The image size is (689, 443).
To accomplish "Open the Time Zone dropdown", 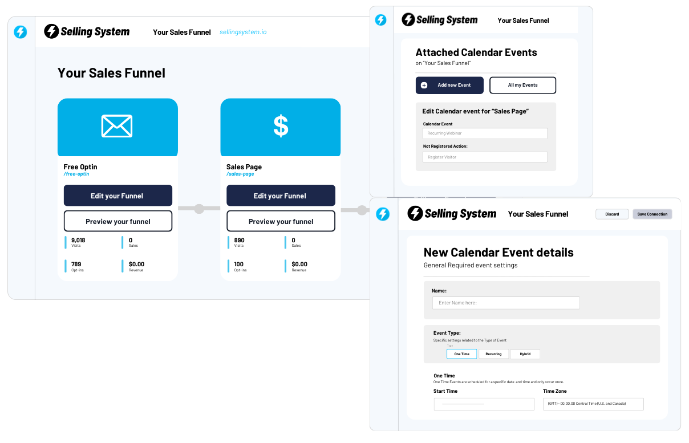I will click(593, 404).
